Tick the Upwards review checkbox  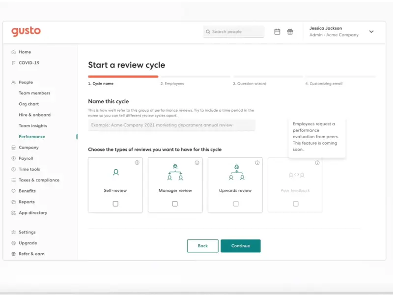coord(236,204)
